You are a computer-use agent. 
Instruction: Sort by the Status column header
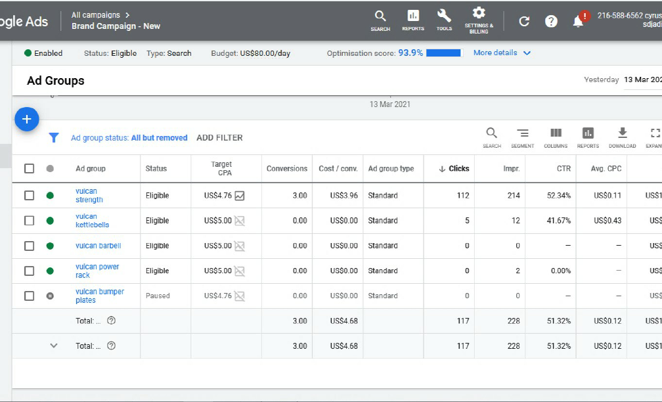tap(156, 168)
